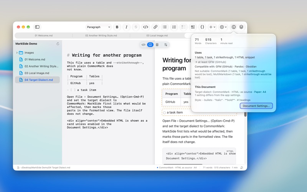Click the file path text in the status bar
Viewport: 307px width, 192px height.
click(45, 167)
